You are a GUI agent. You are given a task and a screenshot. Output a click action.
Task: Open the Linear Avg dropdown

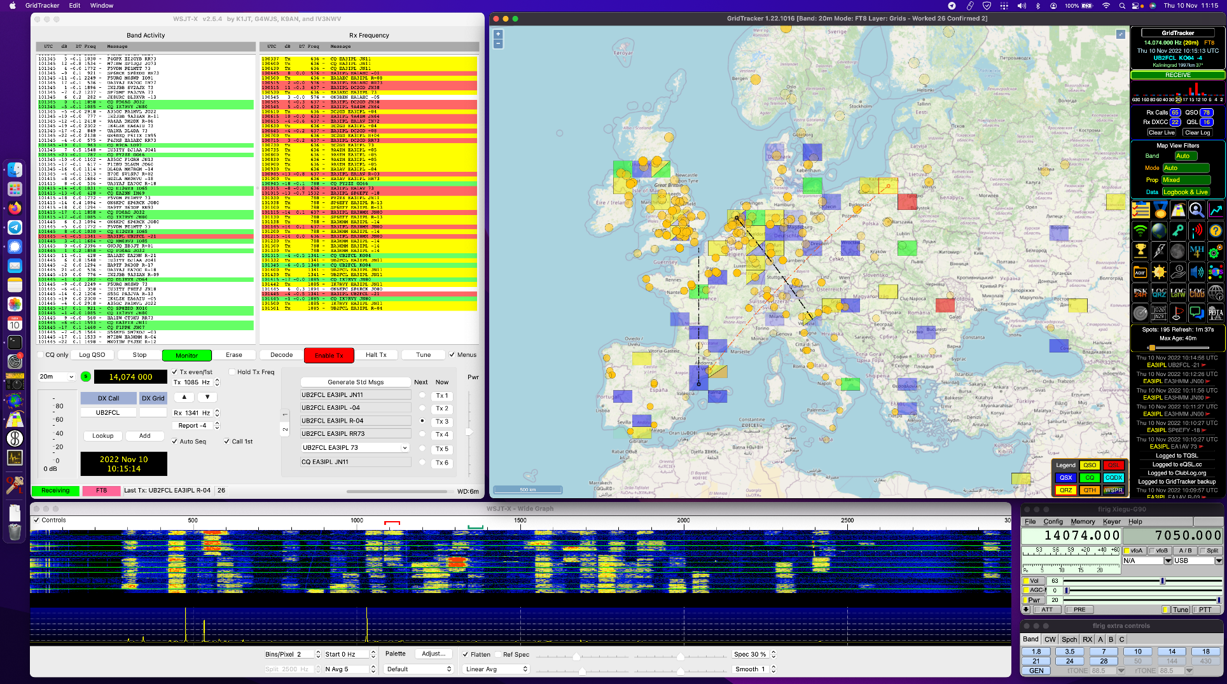click(x=496, y=669)
